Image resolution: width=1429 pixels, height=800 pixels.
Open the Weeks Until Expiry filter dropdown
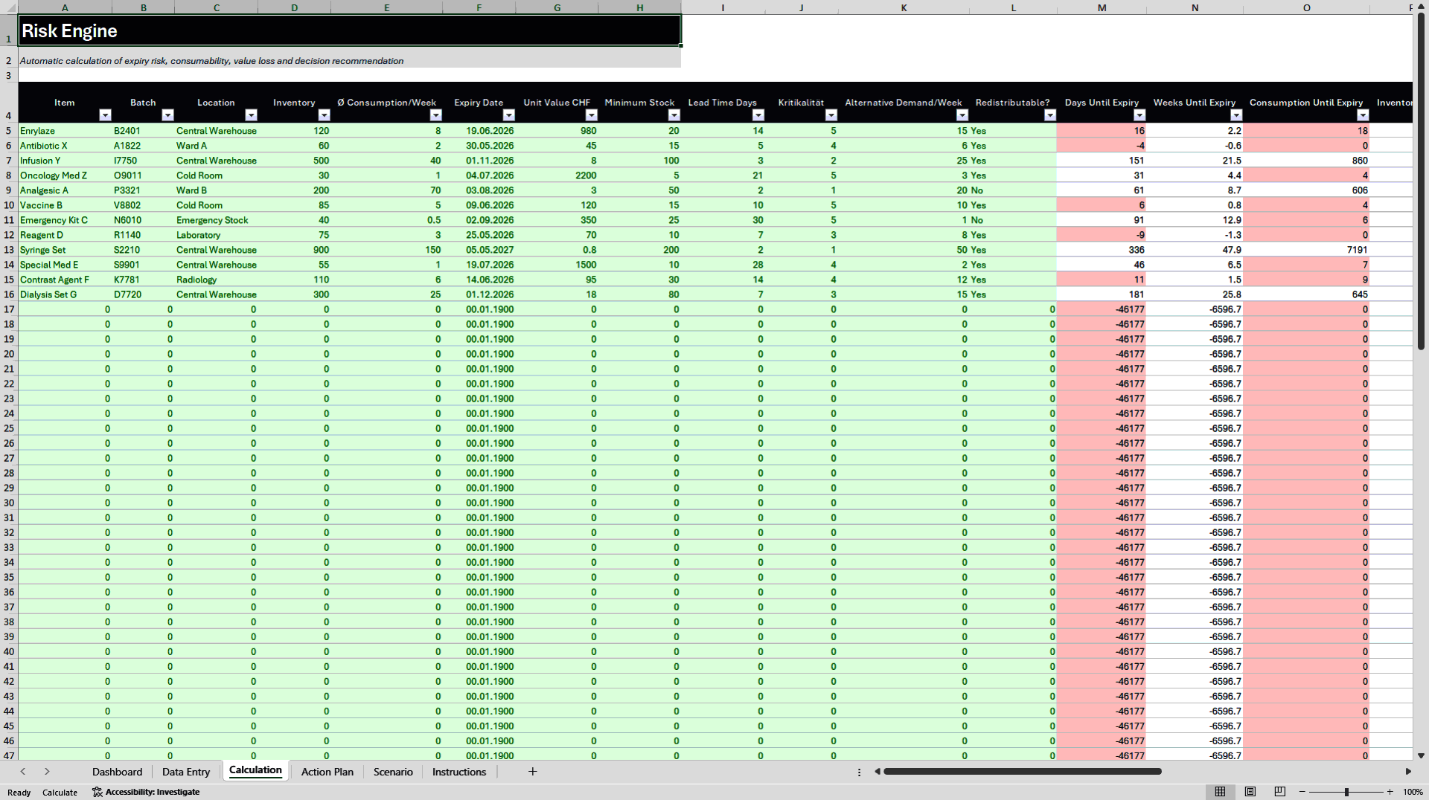point(1235,115)
